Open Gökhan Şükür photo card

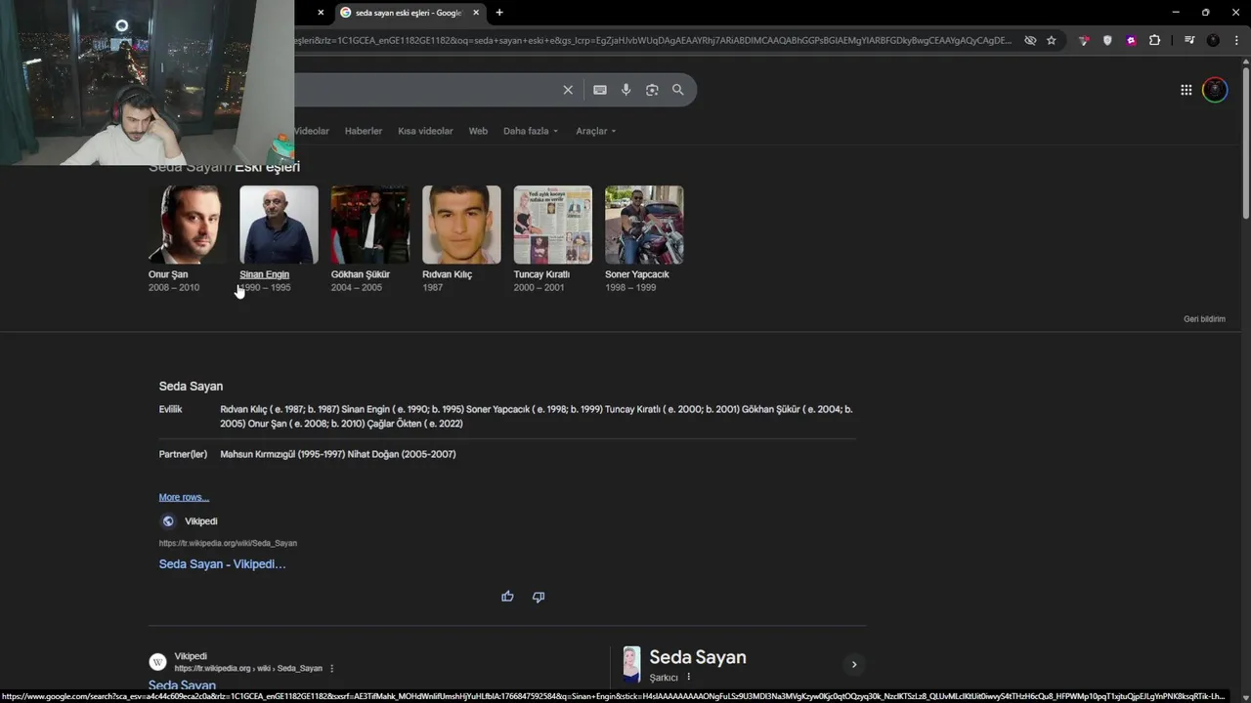tap(370, 225)
